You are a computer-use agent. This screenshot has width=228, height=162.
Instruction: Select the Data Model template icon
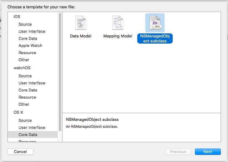[x=81, y=23]
